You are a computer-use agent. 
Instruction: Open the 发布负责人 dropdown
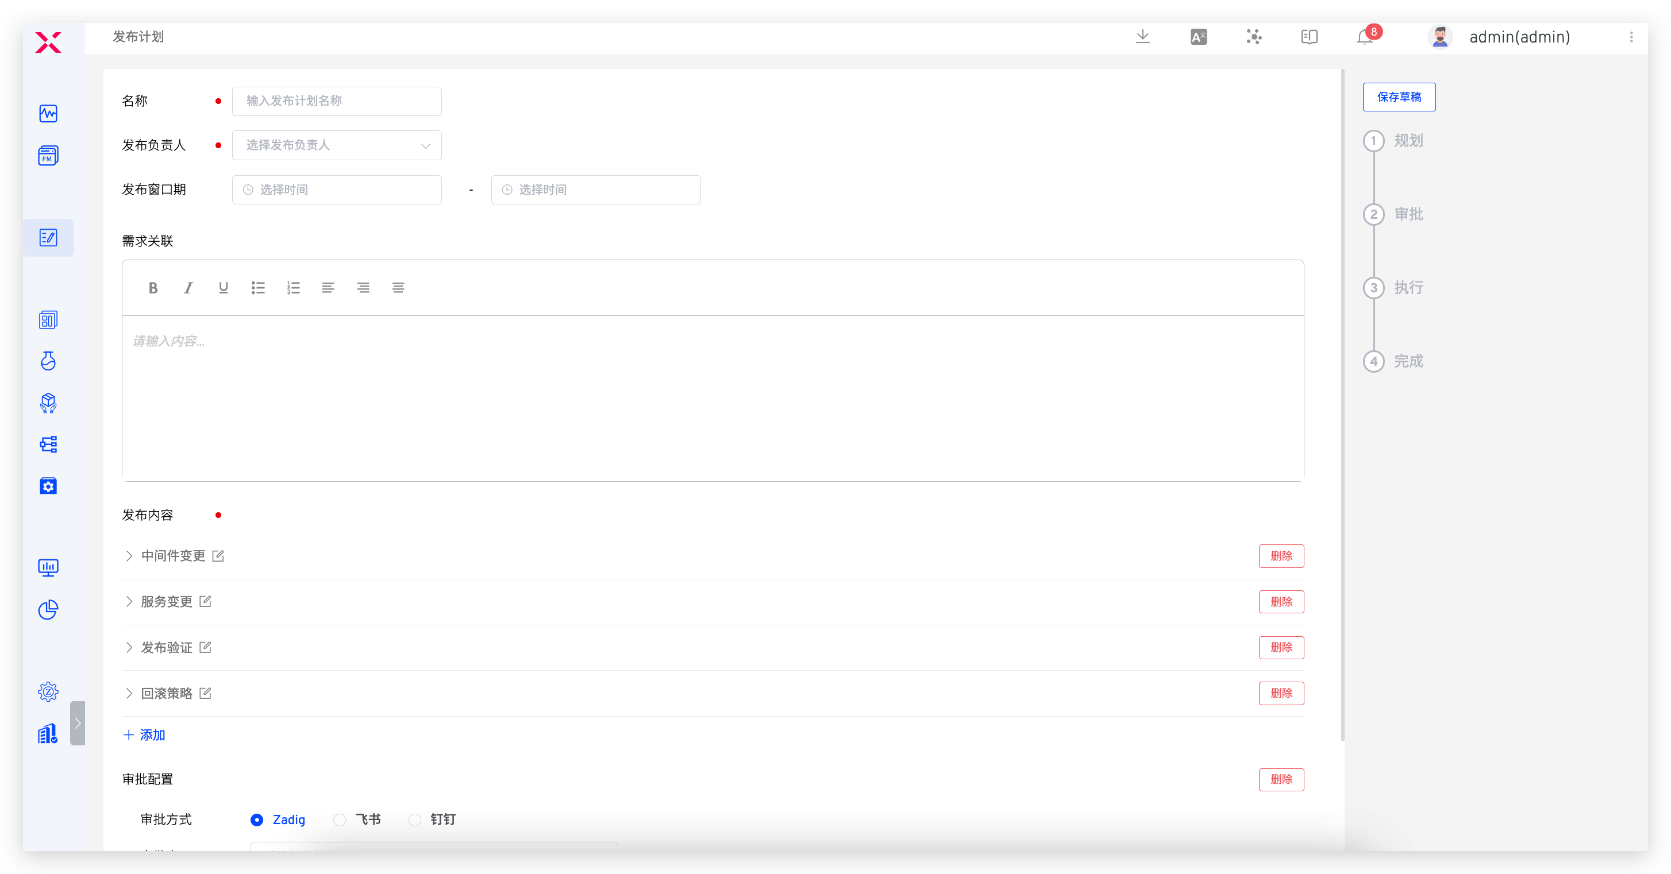pos(337,145)
